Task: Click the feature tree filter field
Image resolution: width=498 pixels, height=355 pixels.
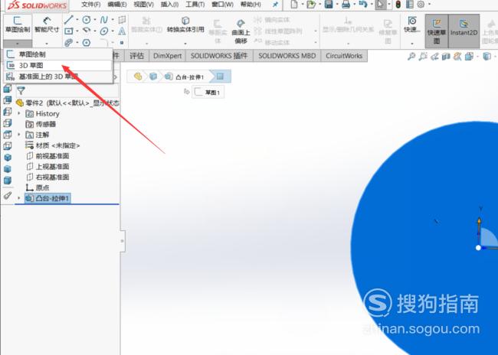Action: 67,91
